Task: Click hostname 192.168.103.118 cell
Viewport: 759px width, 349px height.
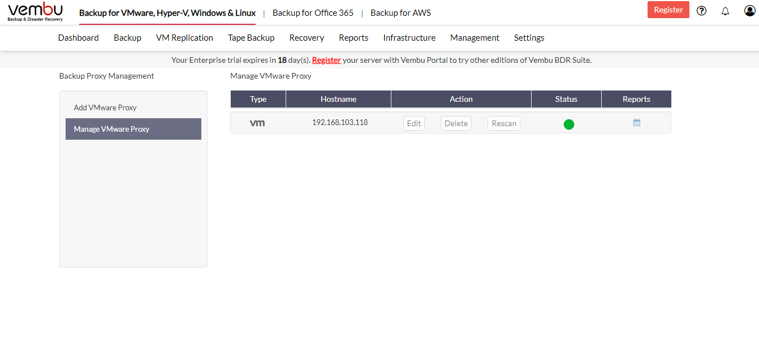Action: (x=340, y=122)
